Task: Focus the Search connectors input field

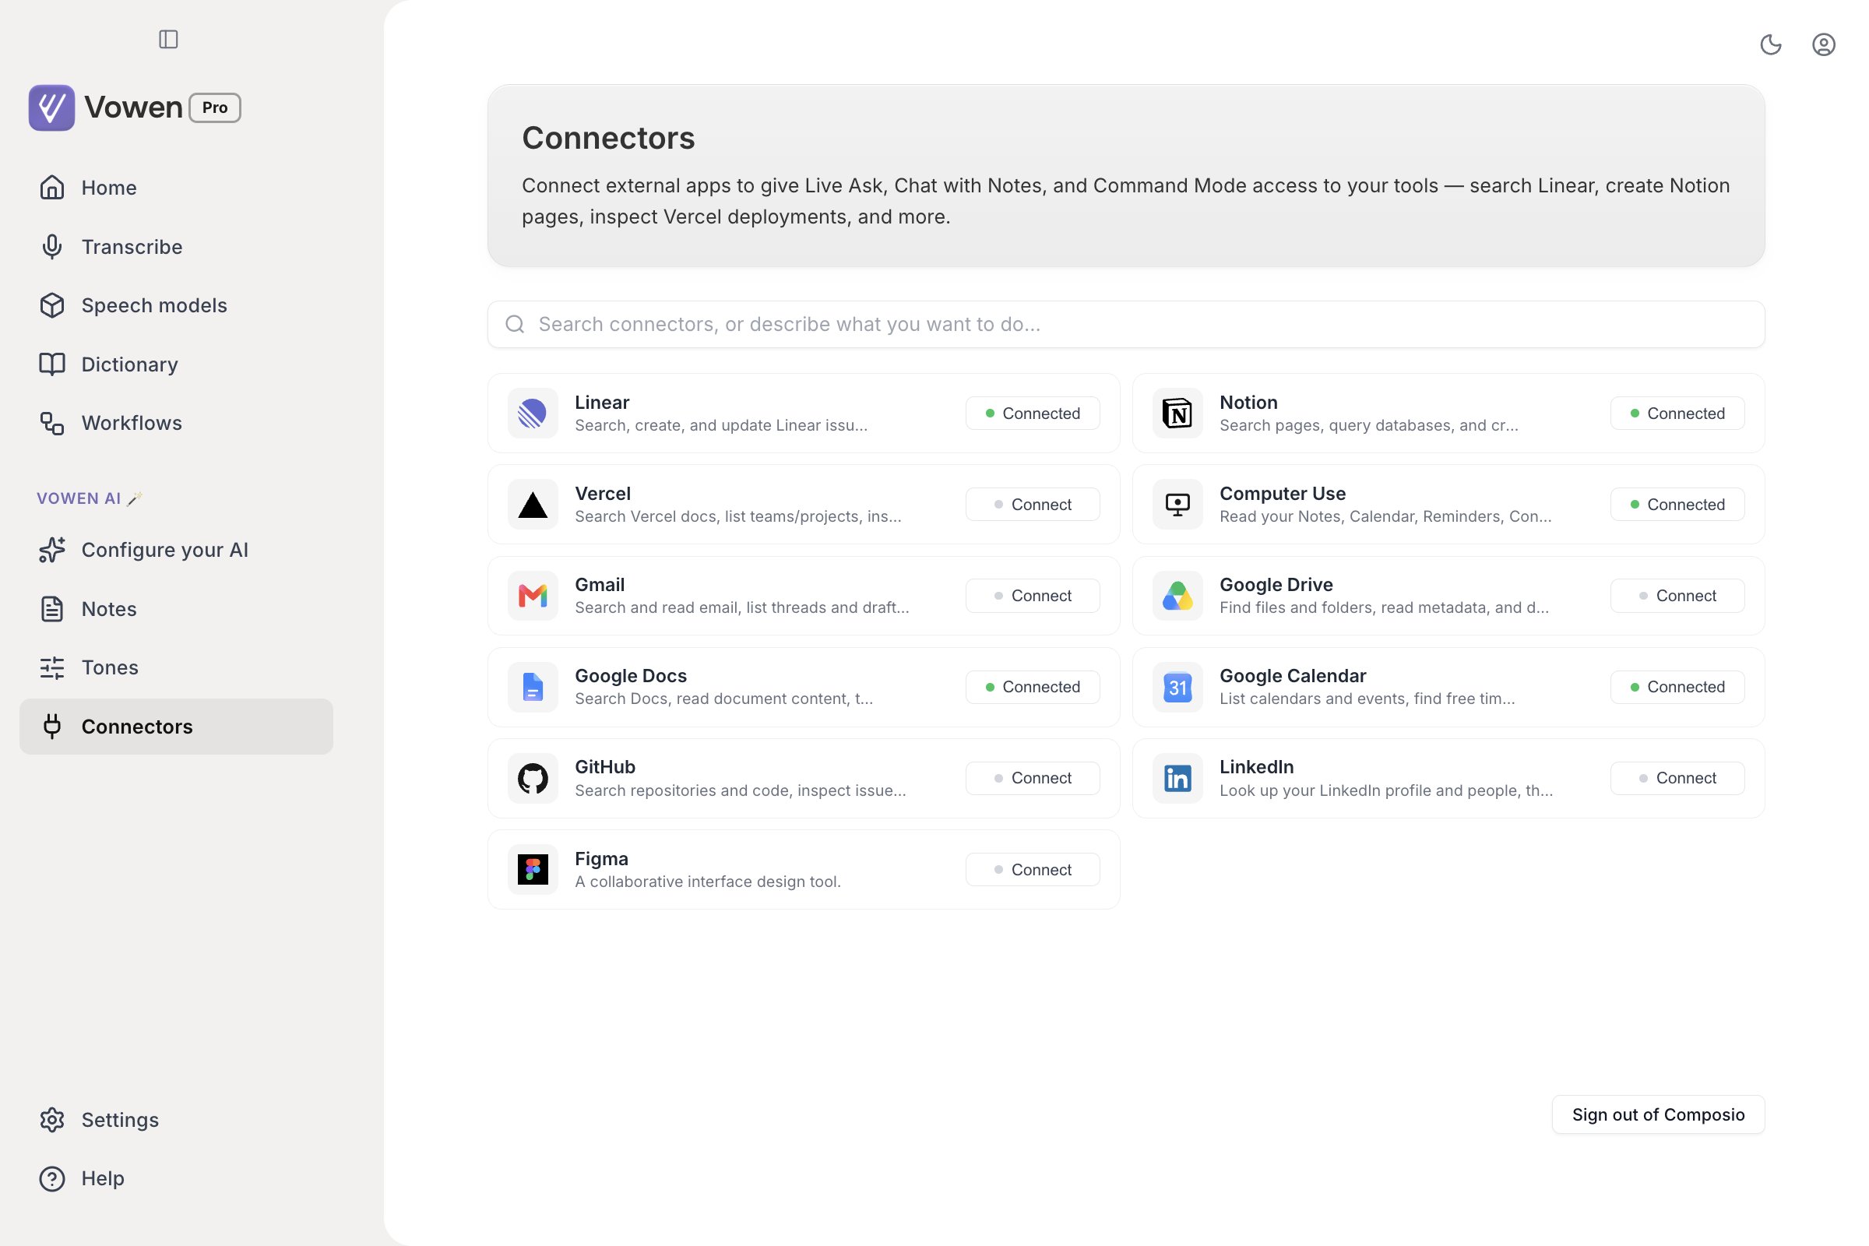Action: 1125,324
